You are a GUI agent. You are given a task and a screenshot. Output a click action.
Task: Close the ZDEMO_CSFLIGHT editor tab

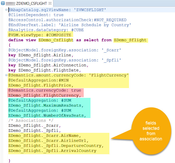point(50,4)
